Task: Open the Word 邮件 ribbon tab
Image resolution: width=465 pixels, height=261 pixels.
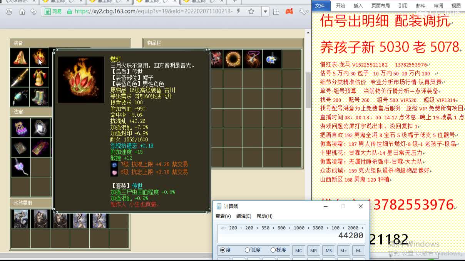Action: [421, 6]
